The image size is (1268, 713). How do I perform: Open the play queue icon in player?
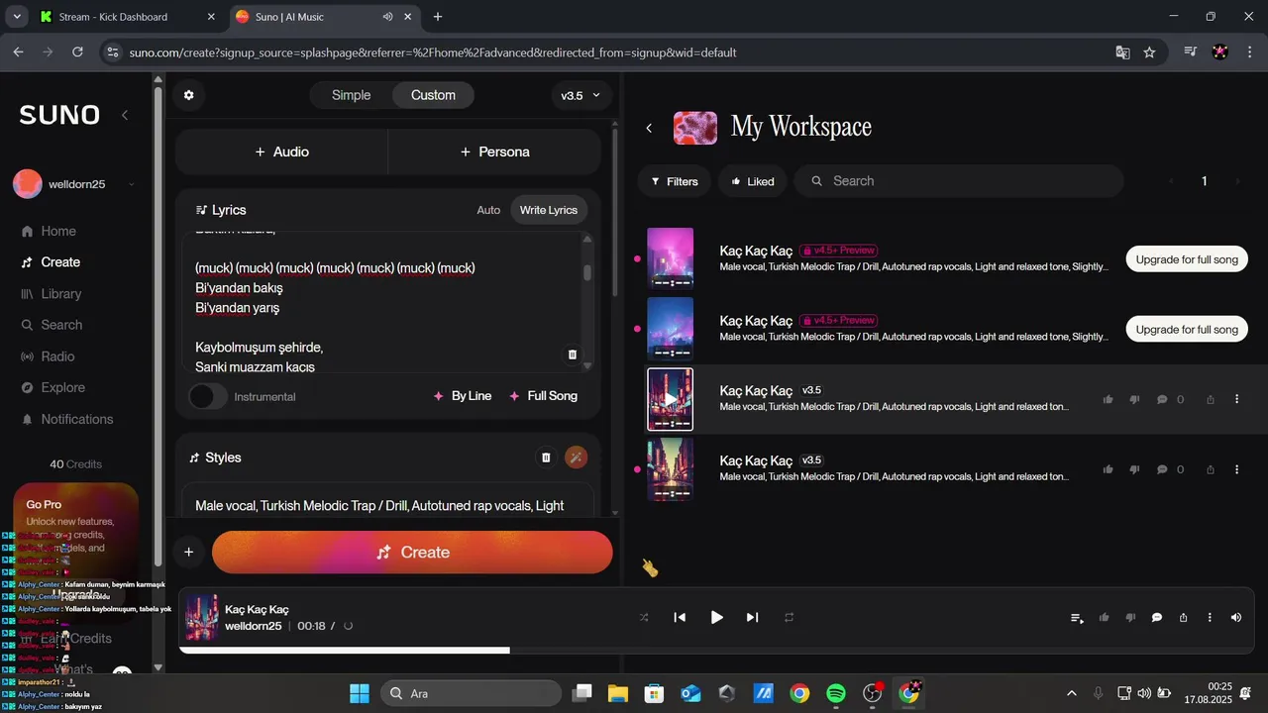click(x=1077, y=618)
